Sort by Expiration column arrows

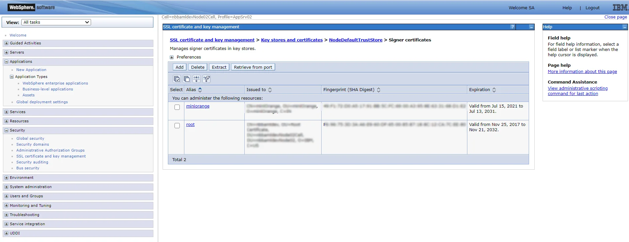tap(494, 90)
